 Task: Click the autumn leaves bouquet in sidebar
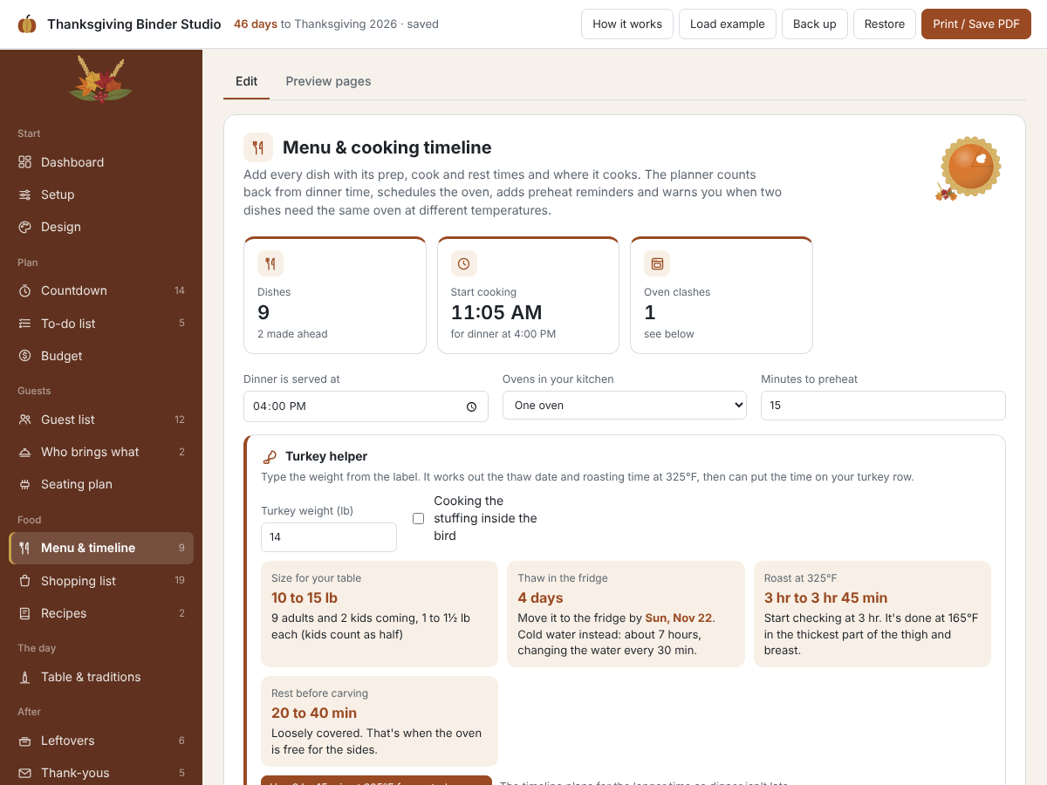coord(101,80)
